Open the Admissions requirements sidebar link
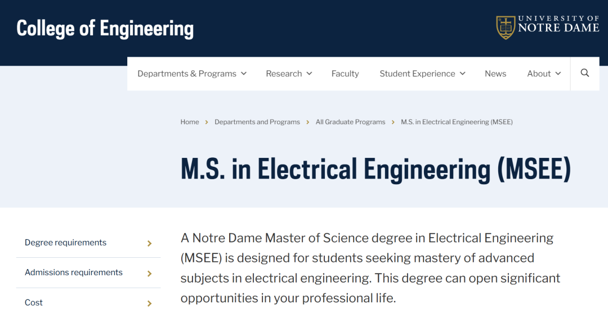The width and height of the screenshot is (608, 314). pyautogui.click(x=74, y=272)
